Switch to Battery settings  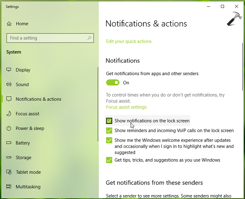(x=23, y=143)
